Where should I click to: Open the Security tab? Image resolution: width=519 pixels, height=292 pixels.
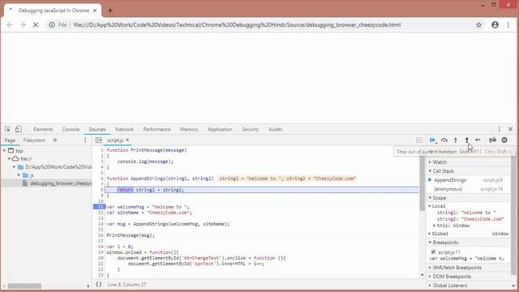(x=251, y=129)
